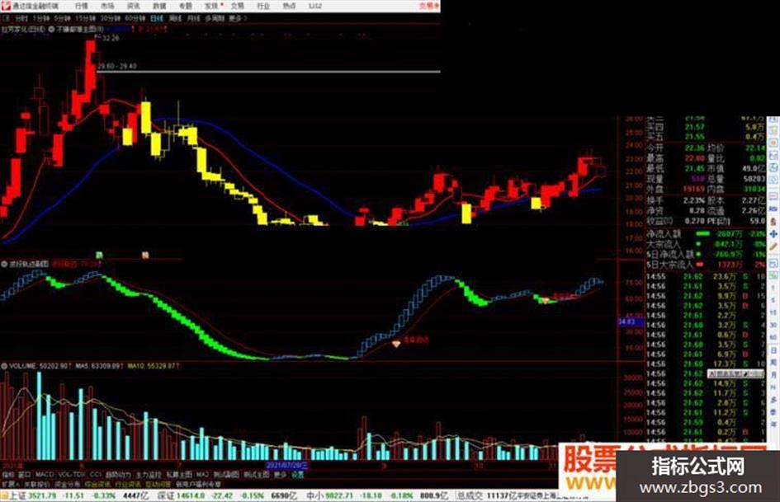Image resolution: width=780 pixels, height=502 pixels.
Task: Open the 综合资讯 tab
Action: [97, 484]
